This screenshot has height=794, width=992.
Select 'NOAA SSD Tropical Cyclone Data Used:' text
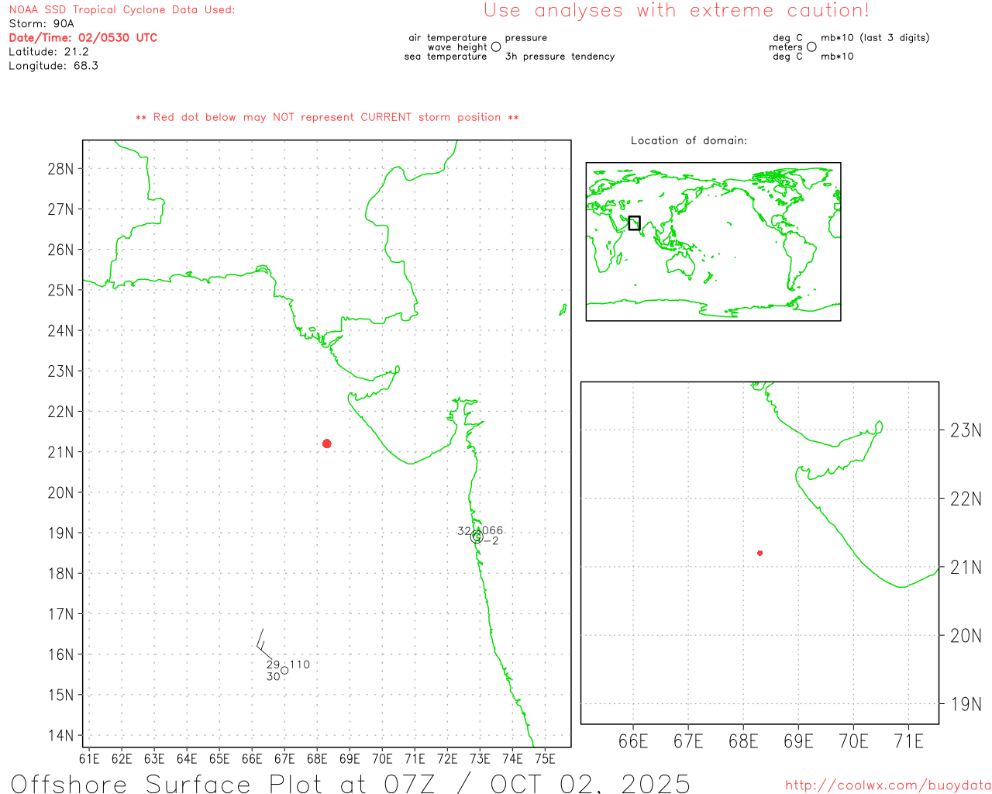click(x=122, y=10)
